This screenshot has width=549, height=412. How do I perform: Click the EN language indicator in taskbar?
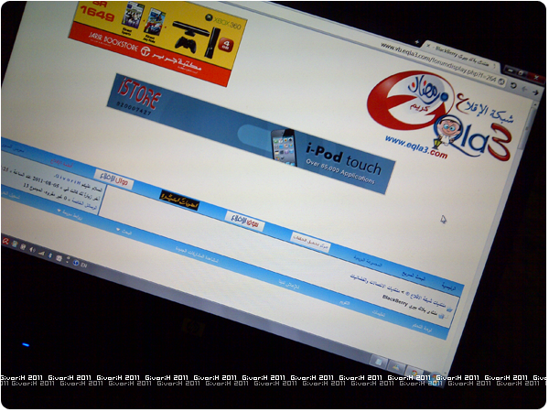[82, 264]
